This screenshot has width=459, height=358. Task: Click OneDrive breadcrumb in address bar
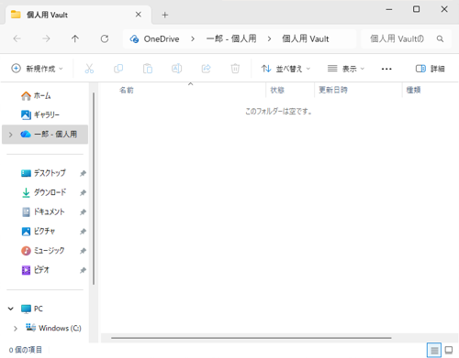(162, 39)
